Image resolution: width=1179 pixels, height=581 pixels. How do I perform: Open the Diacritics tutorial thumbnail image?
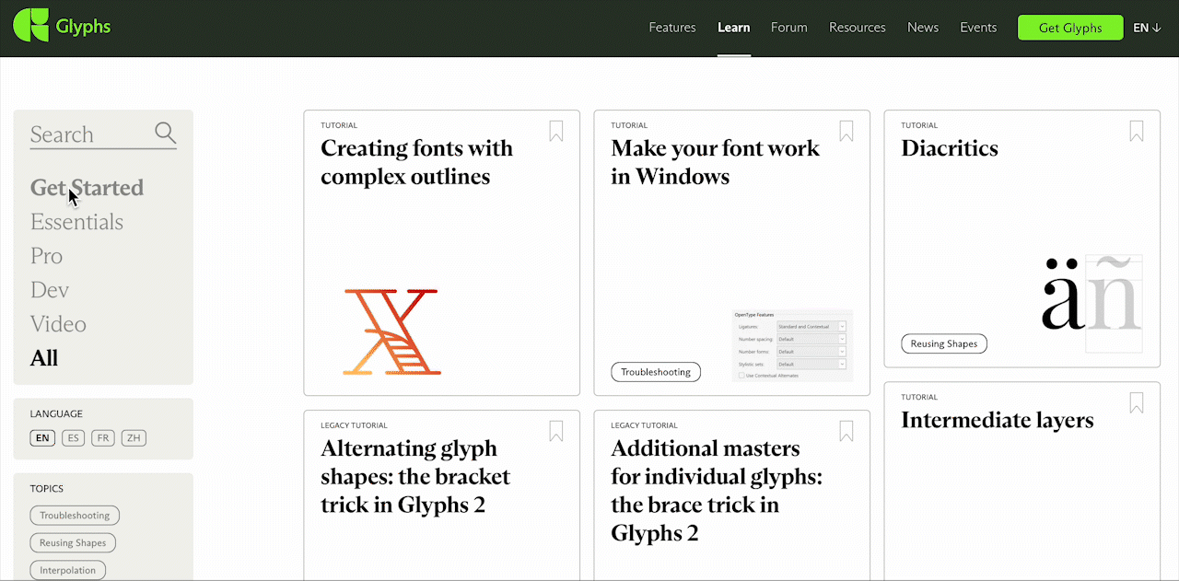coord(1091,302)
